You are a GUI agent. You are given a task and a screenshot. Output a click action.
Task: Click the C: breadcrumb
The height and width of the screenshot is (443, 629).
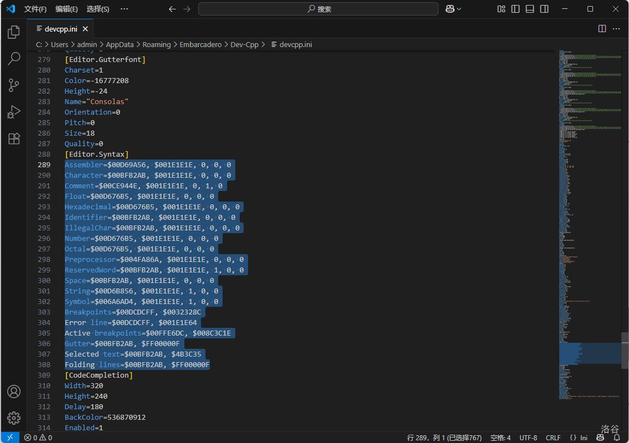pyautogui.click(x=39, y=44)
